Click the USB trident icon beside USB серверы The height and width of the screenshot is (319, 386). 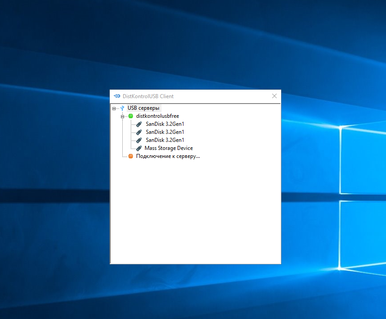pyautogui.click(x=122, y=108)
